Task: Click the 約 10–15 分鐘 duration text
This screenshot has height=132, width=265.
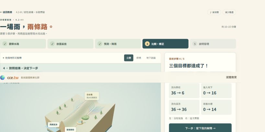Action: [229, 27]
